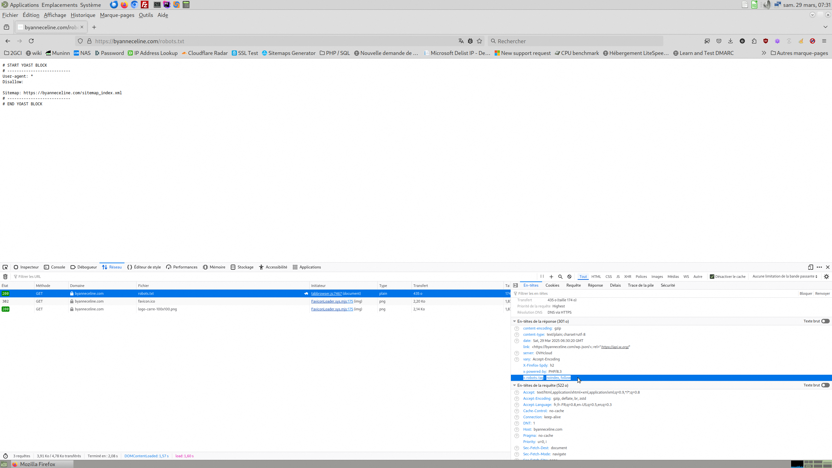This screenshot has height=468, width=832.
Task: Open network settings gear icon
Action: click(826, 277)
